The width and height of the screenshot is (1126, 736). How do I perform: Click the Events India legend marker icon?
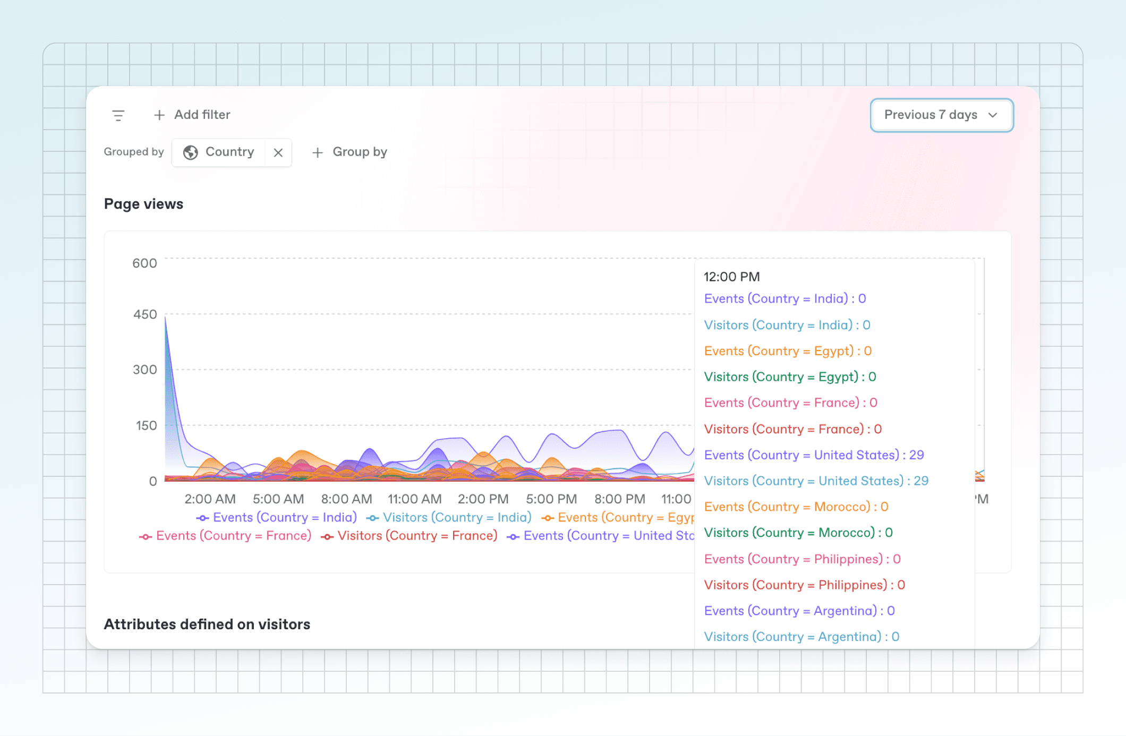pos(202,518)
